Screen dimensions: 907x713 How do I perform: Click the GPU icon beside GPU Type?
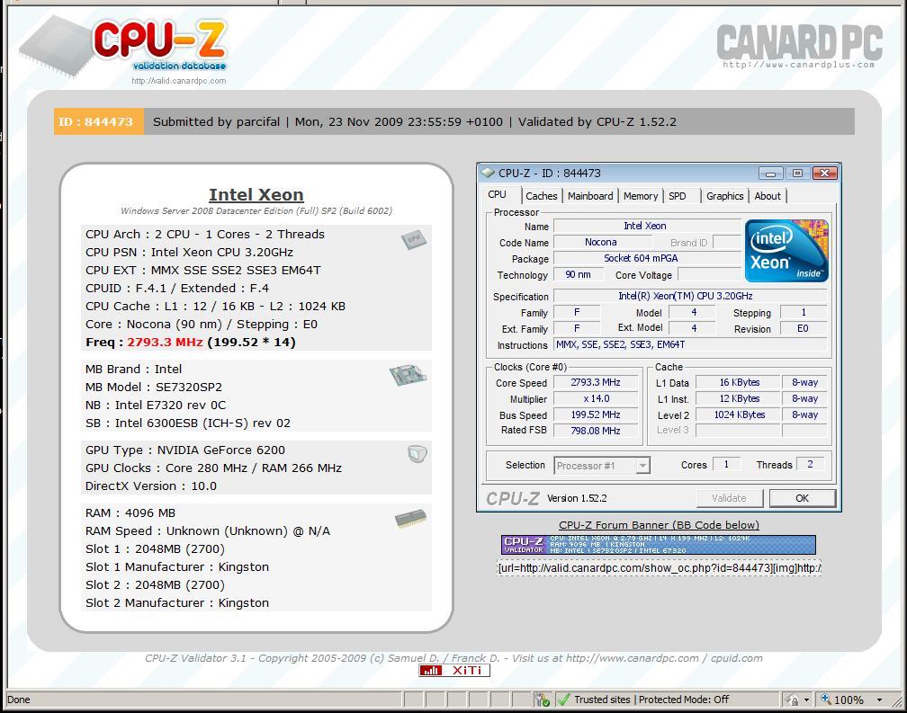point(418,453)
